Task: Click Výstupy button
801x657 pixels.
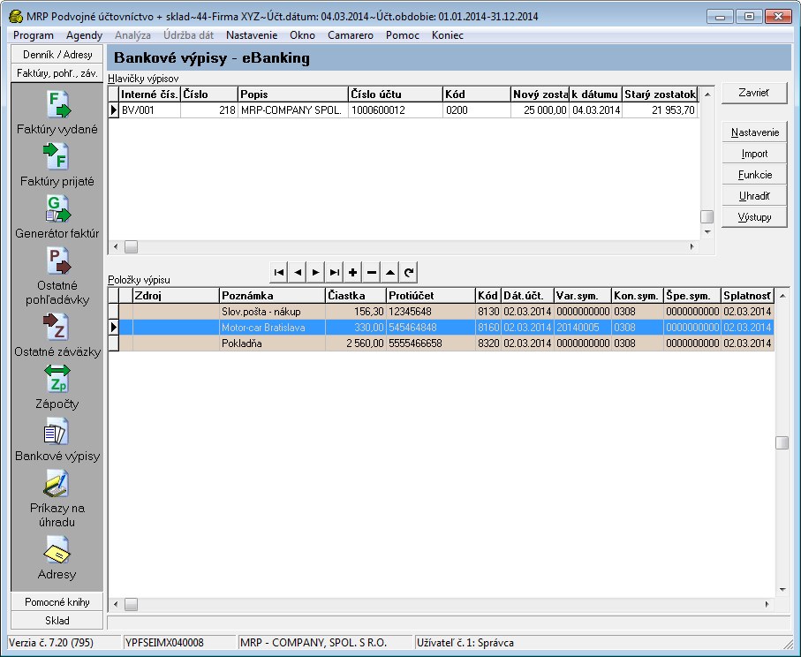Action: pos(754,217)
